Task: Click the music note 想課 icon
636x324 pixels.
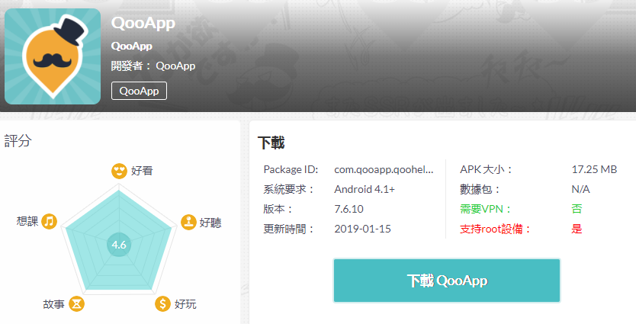Action: tap(49, 221)
